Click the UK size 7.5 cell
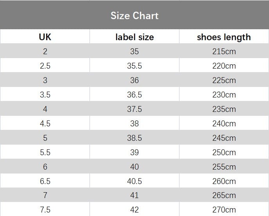Screen dimensions: 269x216 [45, 210]
